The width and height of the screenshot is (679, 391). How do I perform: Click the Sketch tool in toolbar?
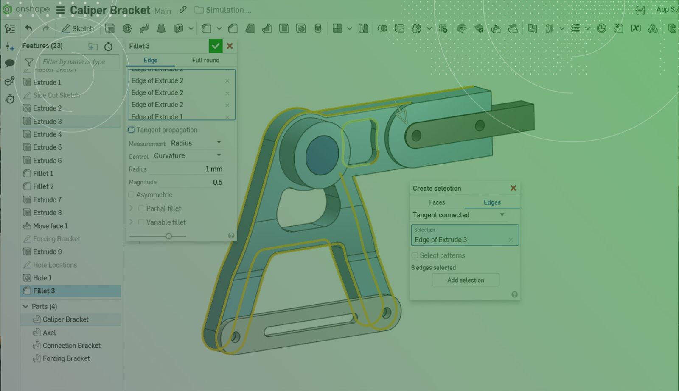78,28
